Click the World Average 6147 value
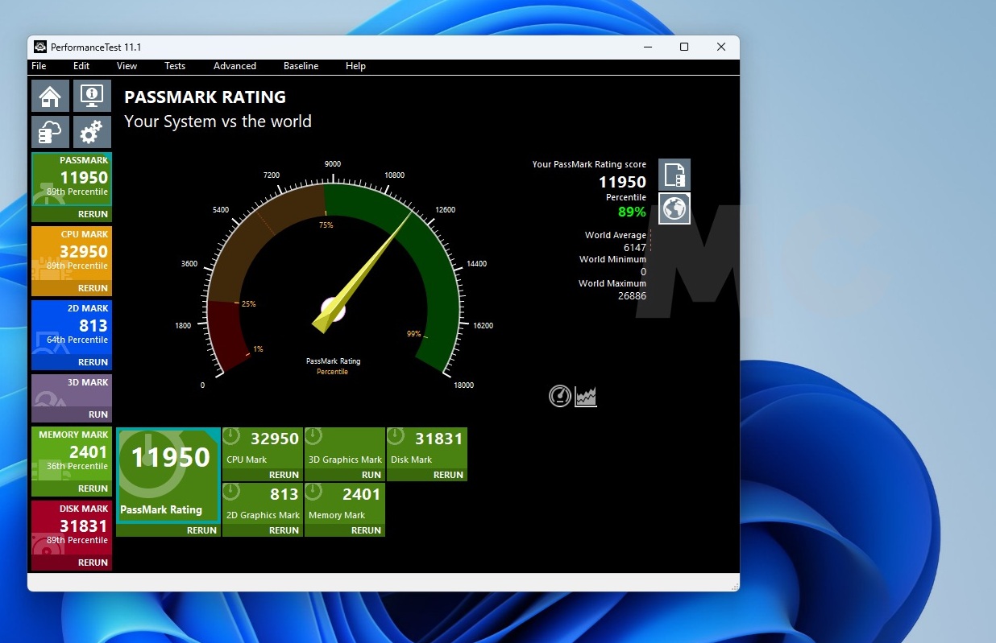The height and width of the screenshot is (643, 996). coord(635,248)
